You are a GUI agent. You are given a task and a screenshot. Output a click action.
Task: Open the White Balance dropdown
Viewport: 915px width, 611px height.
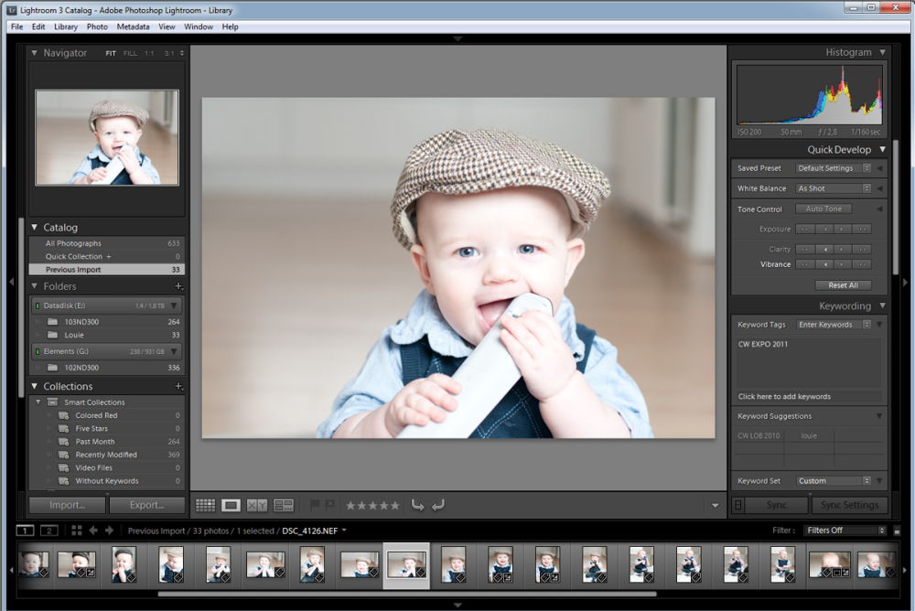833,188
